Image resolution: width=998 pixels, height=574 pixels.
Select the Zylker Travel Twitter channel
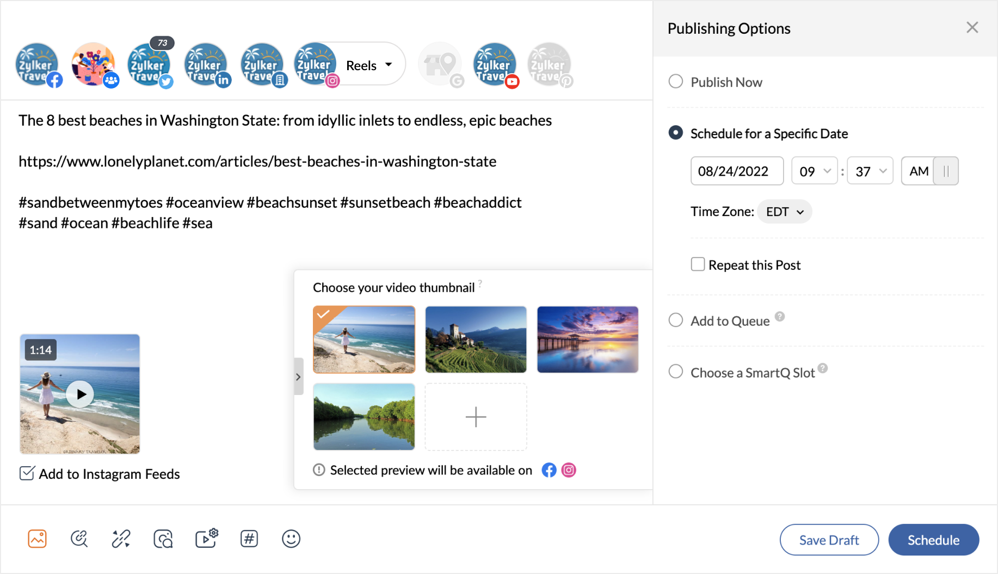point(150,65)
